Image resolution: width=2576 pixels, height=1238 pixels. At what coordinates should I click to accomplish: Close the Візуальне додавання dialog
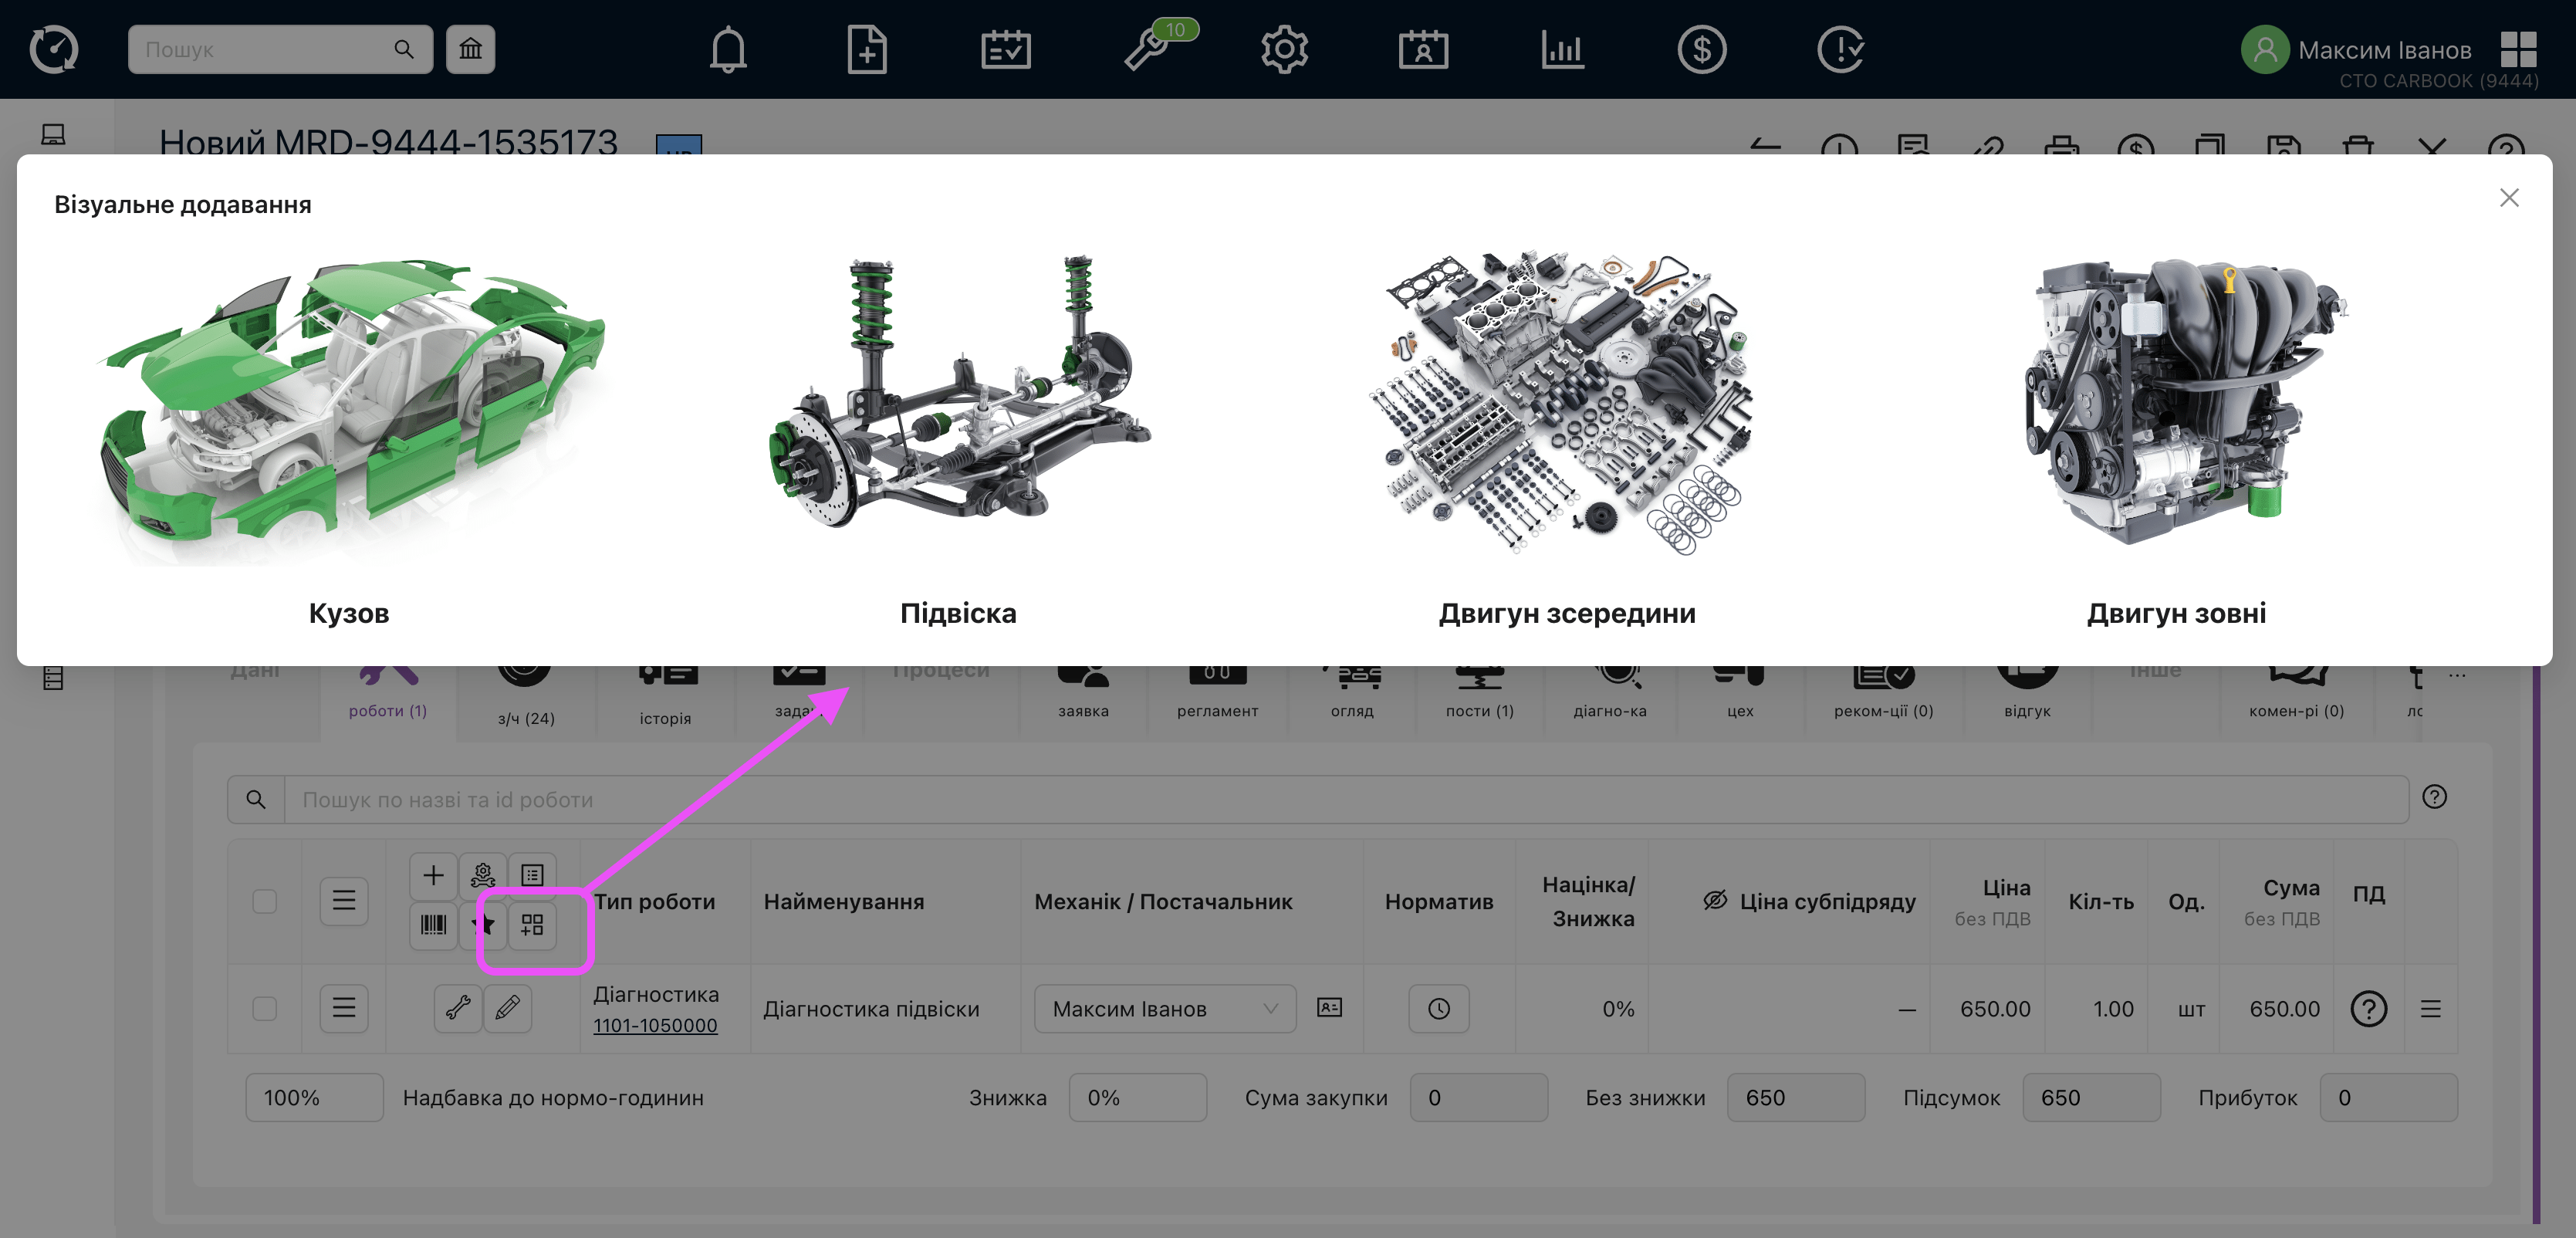2508,197
